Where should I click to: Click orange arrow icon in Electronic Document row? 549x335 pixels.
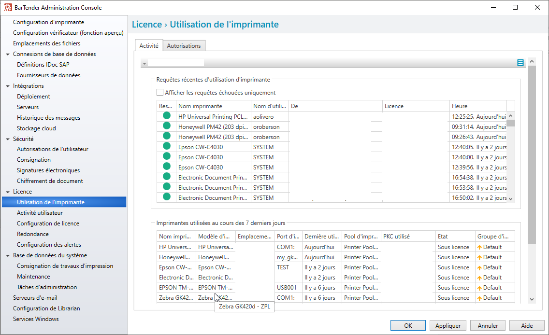click(x=479, y=278)
